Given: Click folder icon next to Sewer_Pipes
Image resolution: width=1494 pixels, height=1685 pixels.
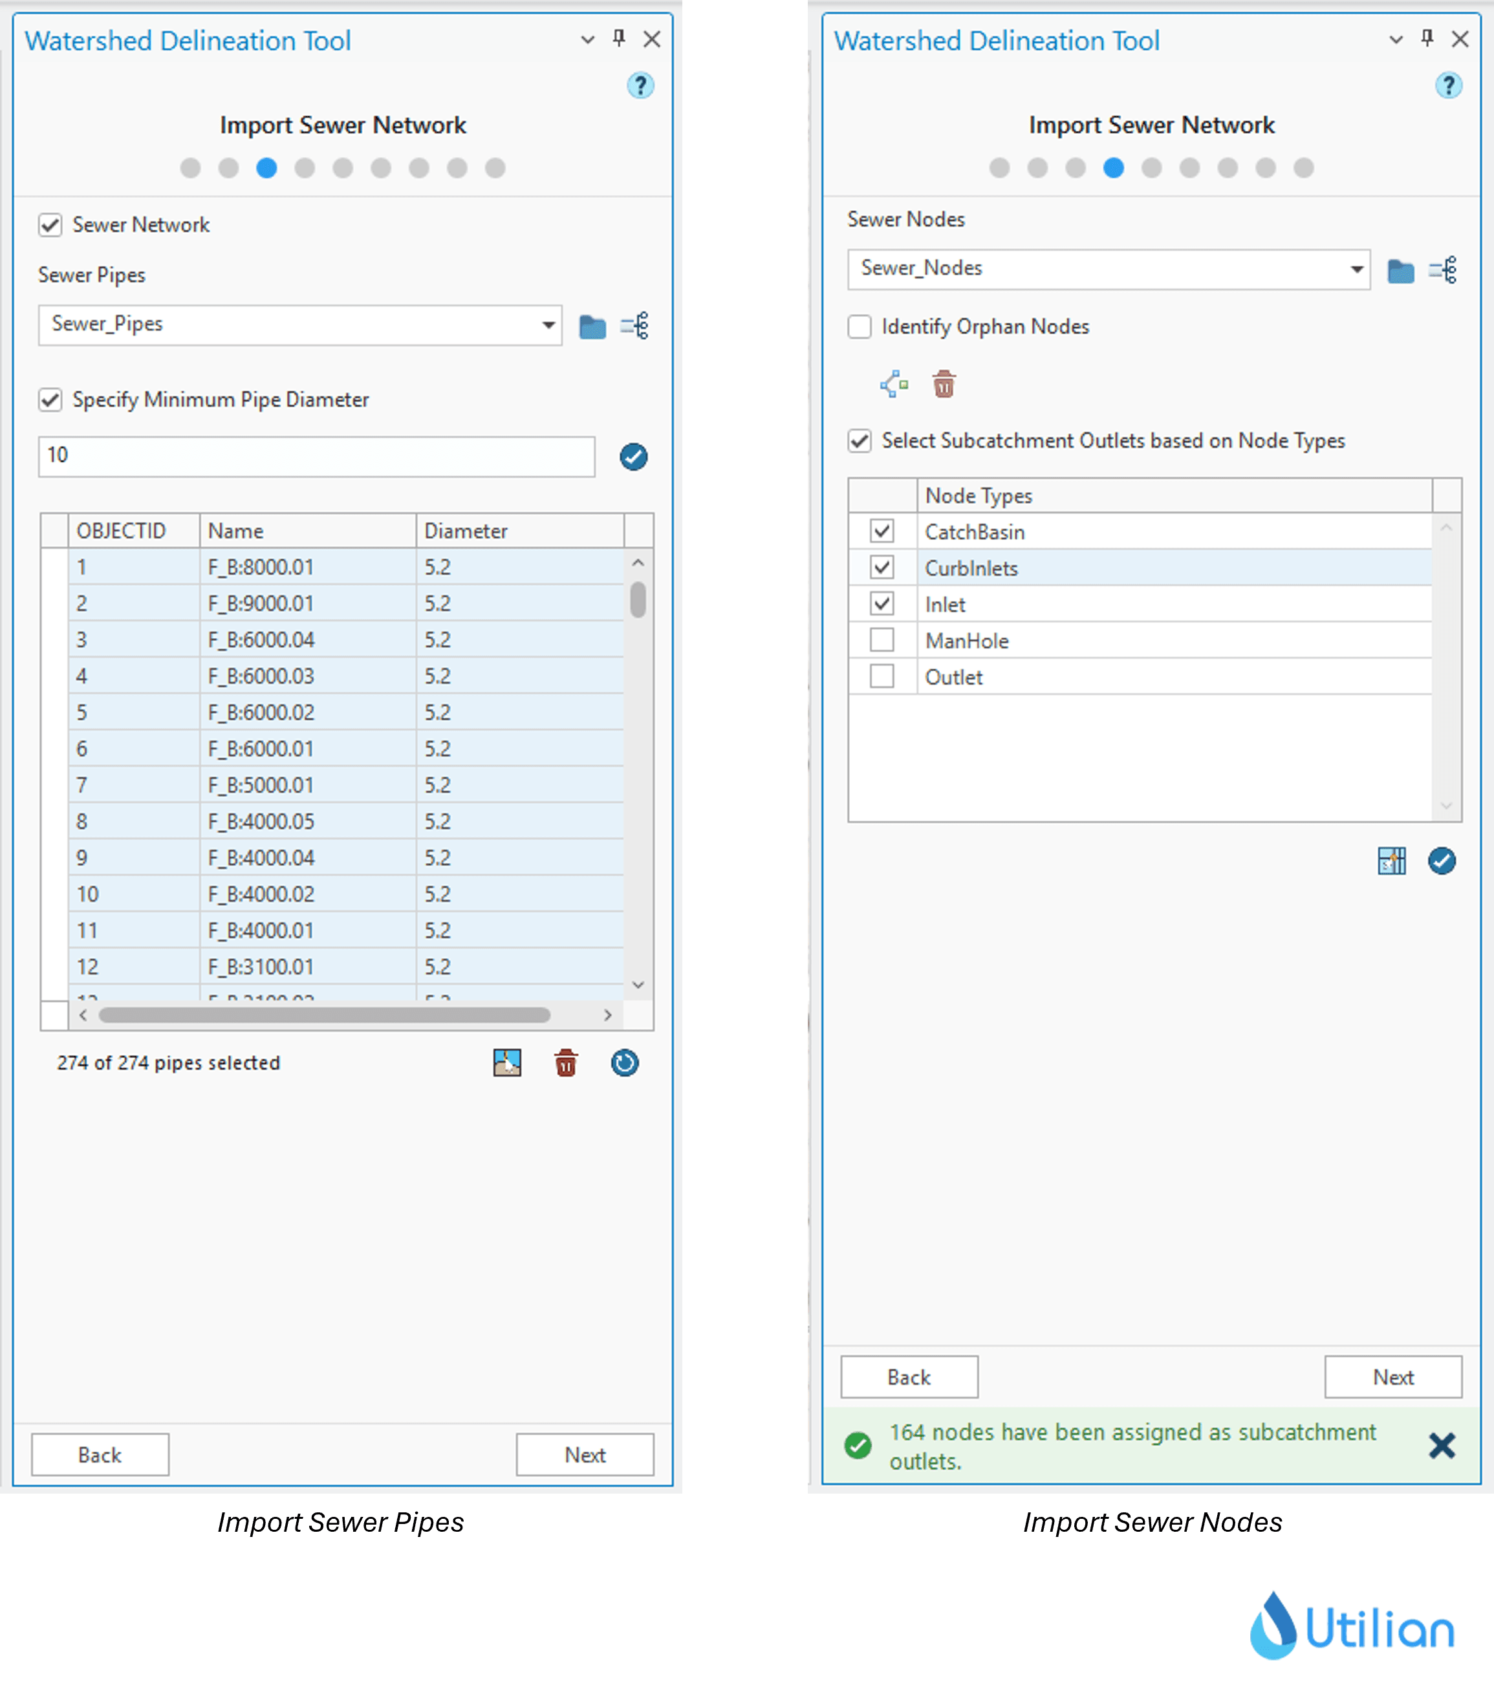Looking at the screenshot, I should (x=592, y=327).
